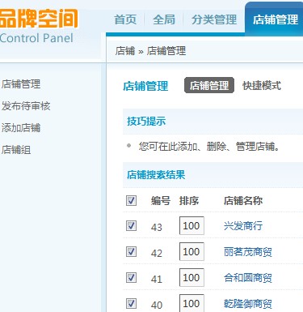Uncheck the checkbox for shop 41

(x=131, y=277)
